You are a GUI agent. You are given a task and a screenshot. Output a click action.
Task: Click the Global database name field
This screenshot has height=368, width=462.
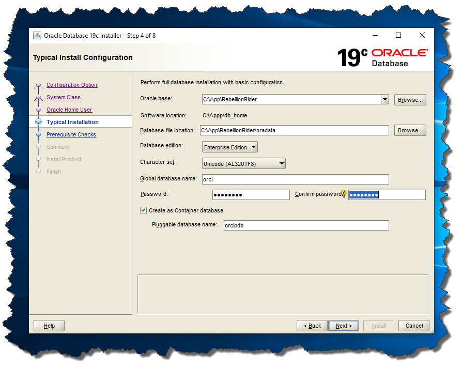pos(295,179)
